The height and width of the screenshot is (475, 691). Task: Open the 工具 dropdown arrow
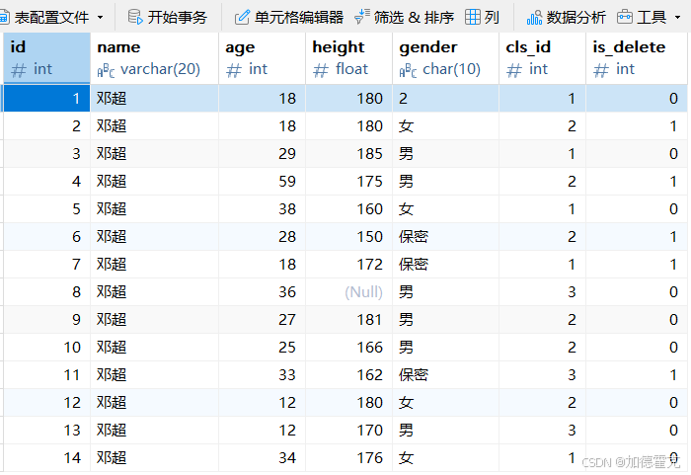click(x=677, y=17)
